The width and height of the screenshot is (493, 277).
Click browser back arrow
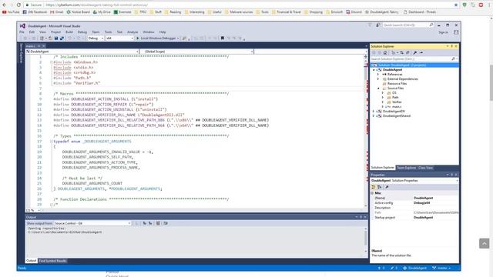click(x=5, y=5)
